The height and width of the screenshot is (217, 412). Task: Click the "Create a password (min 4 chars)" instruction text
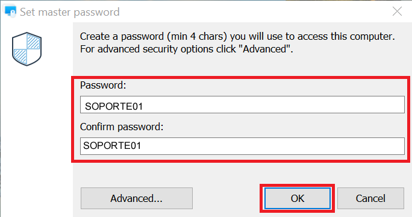(x=154, y=36)
